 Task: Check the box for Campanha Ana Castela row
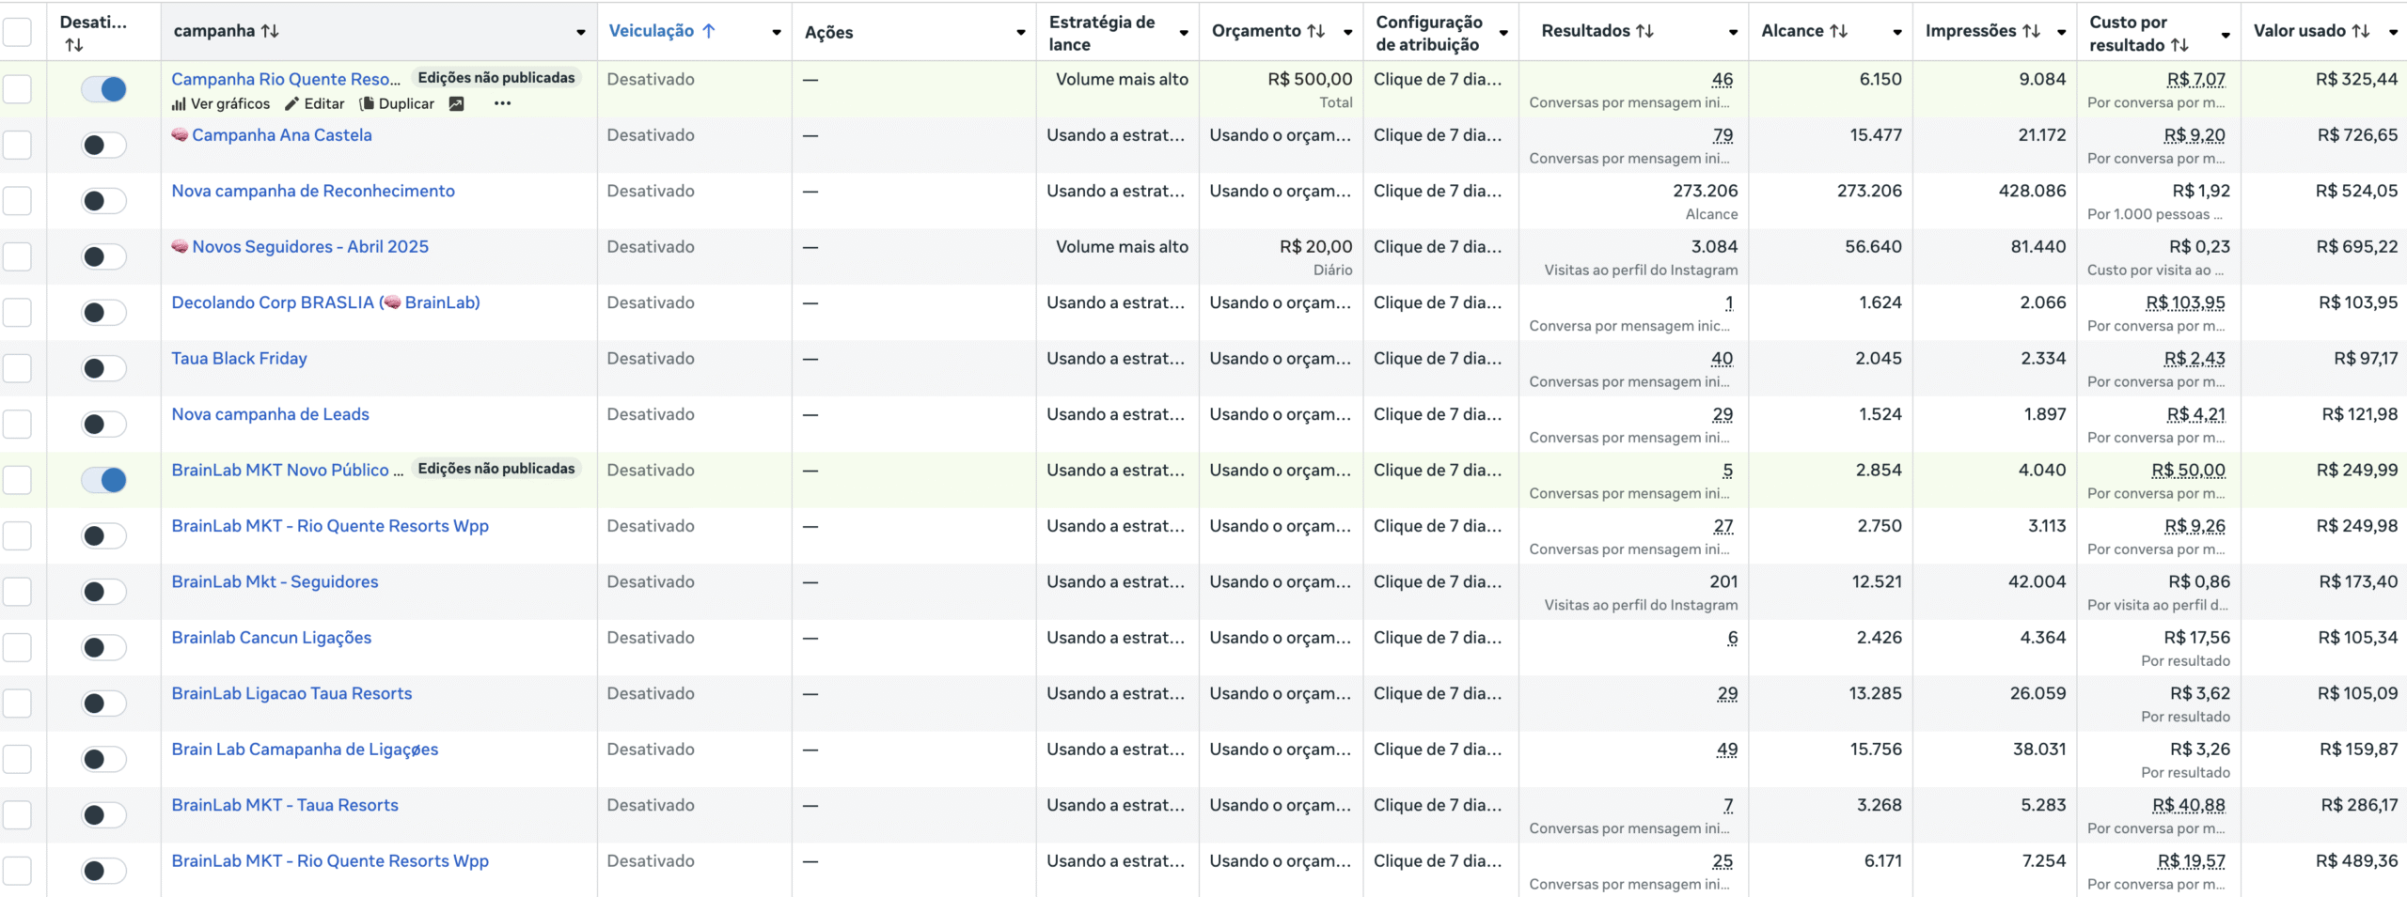coord(17,145)
